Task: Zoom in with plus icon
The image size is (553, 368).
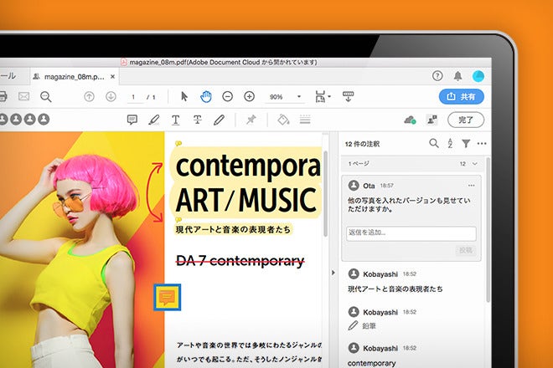Action: (x=250, y=96)
